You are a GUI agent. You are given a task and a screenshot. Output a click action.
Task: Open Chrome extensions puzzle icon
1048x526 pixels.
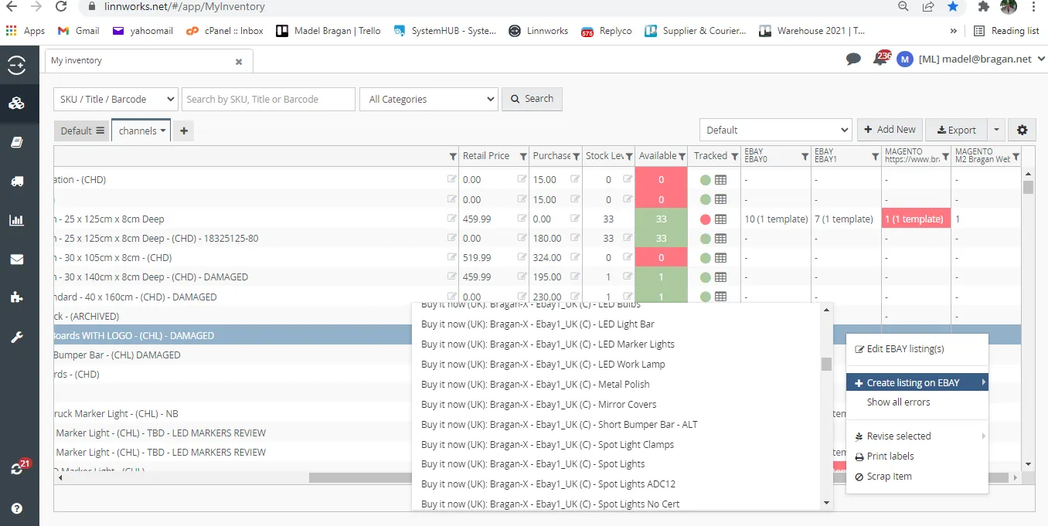tap(984, 7)
